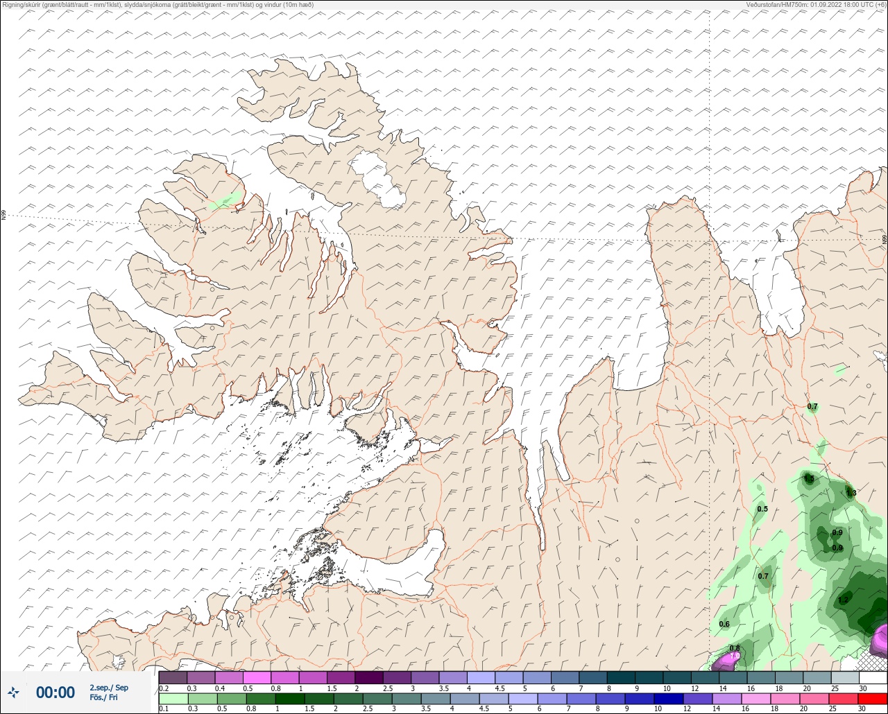Pick the darkest purple 2 swatch in the upper legend row

coord(369,677)
